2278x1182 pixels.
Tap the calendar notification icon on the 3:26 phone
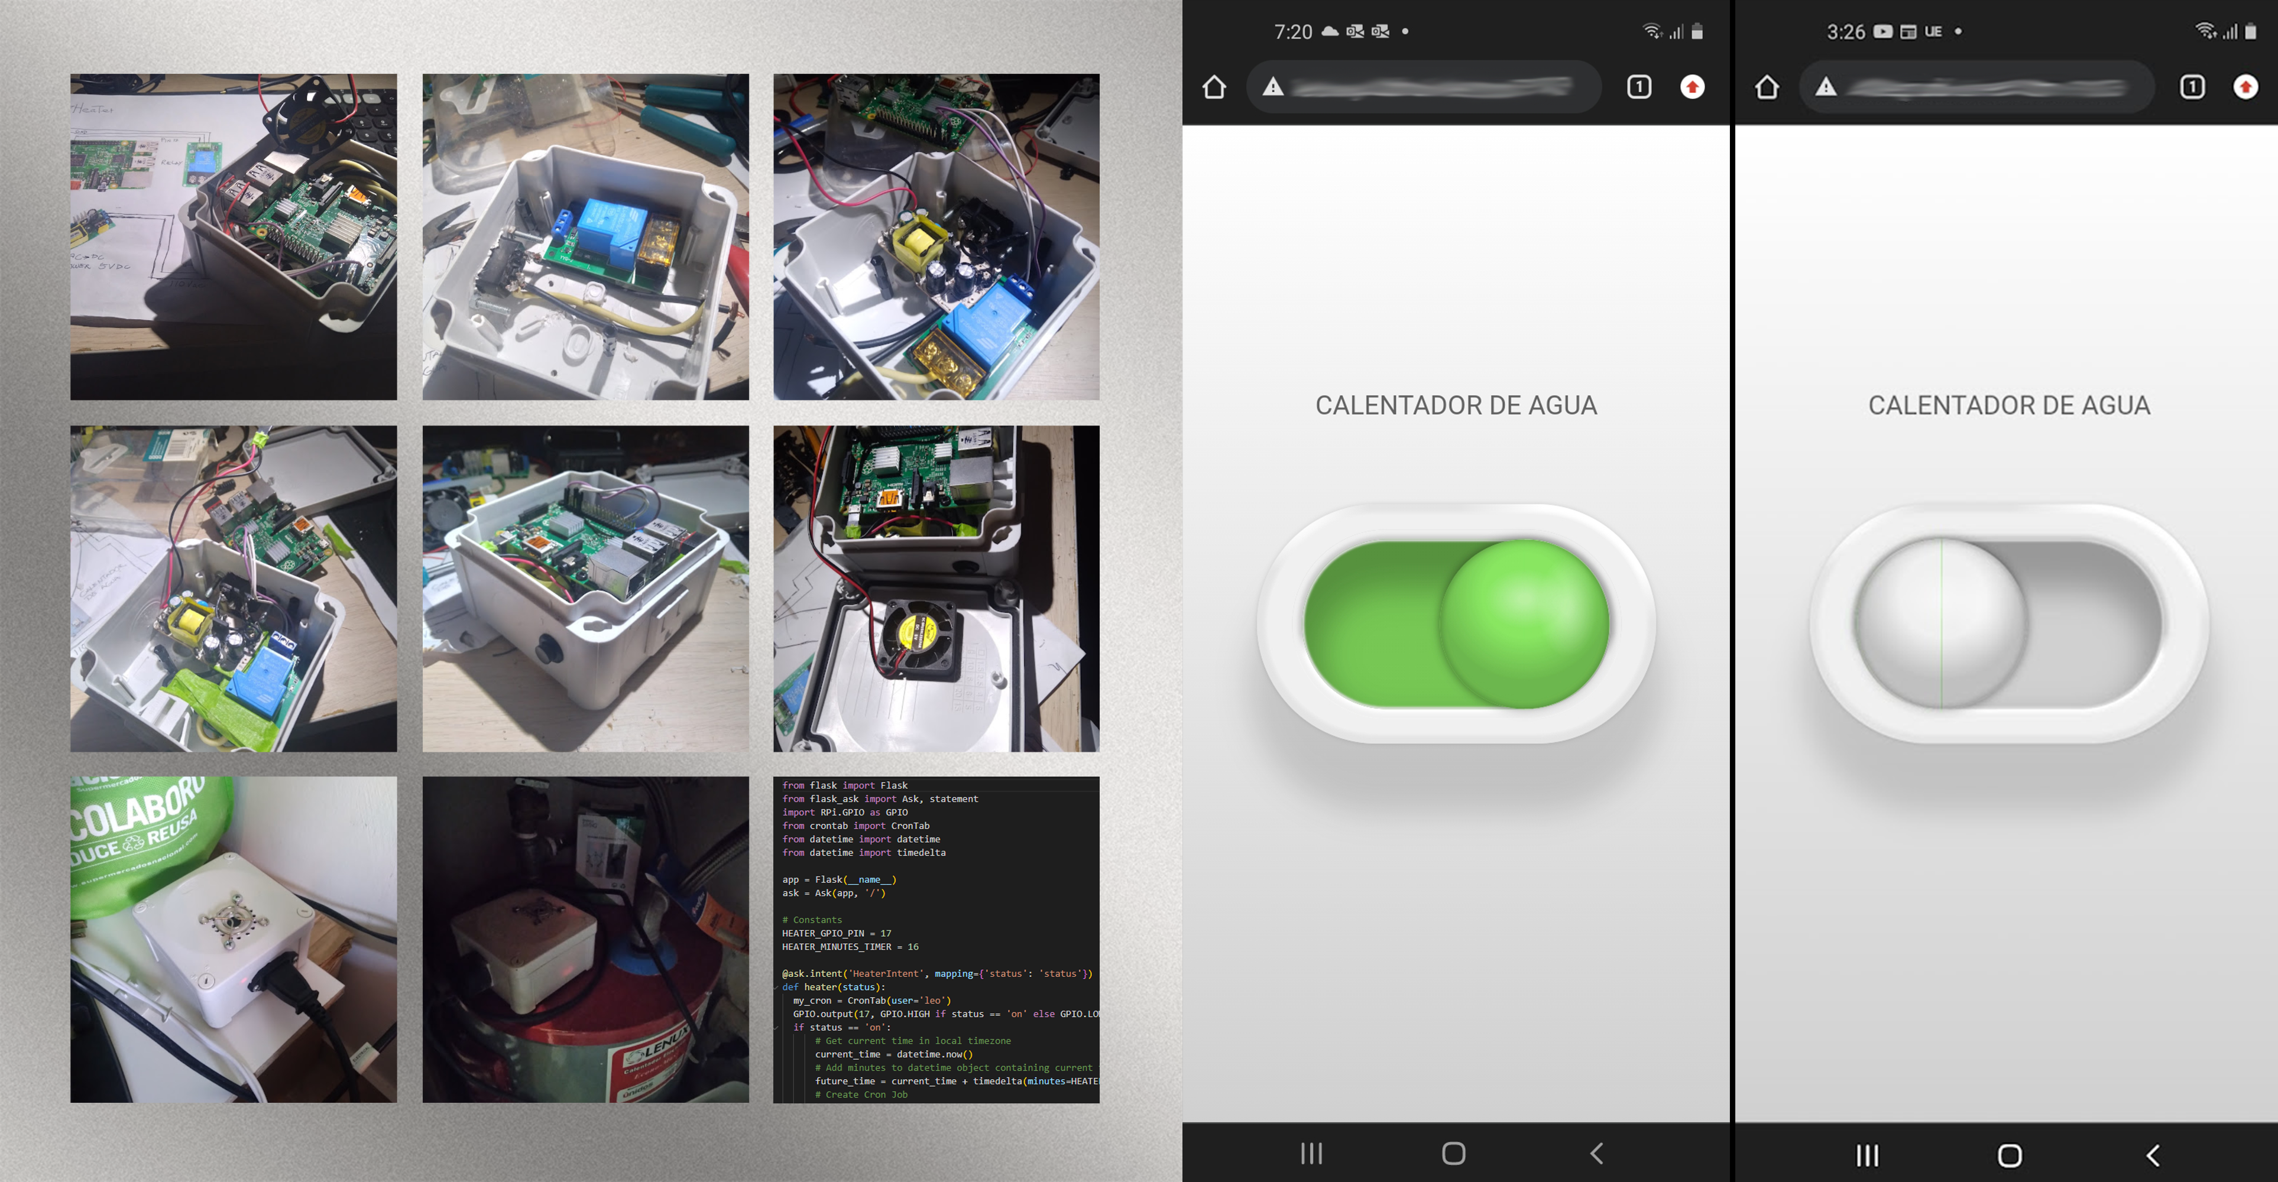point(1908,32)
